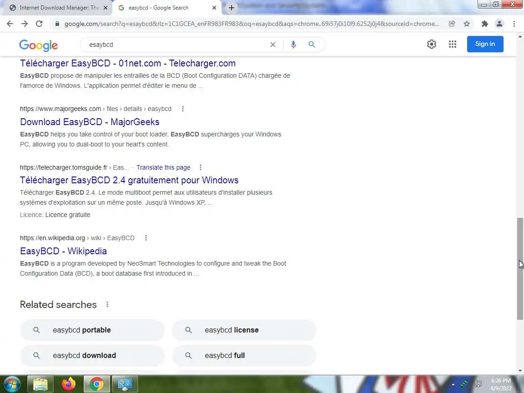
Task: Switch to the Internet Download Manager tab
Action: 59,8
